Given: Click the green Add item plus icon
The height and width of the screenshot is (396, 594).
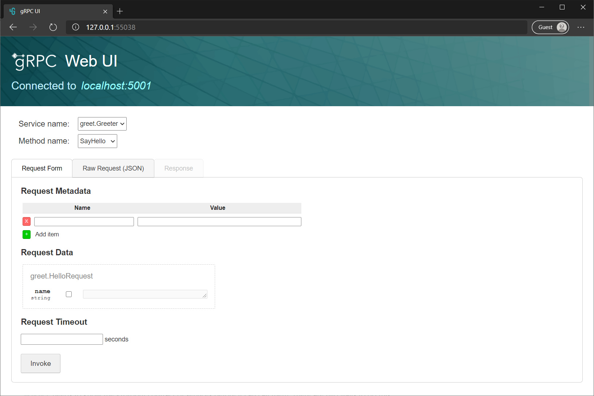Looking at the screenshot, I should [x=27, y=235].
